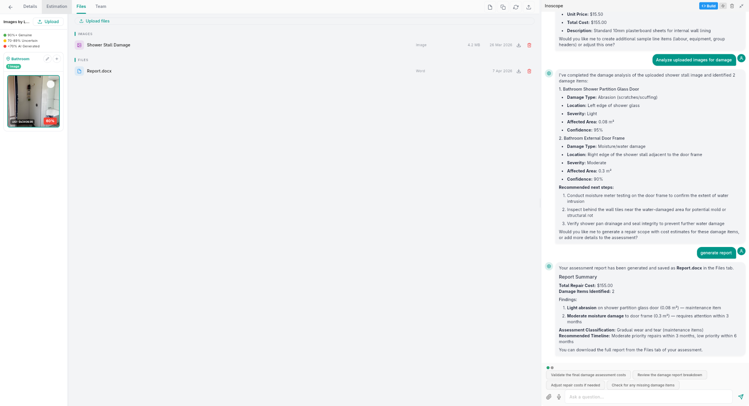Use the export icon at the toolbar's right
The image size is (749, 406).
click(529, 7)
